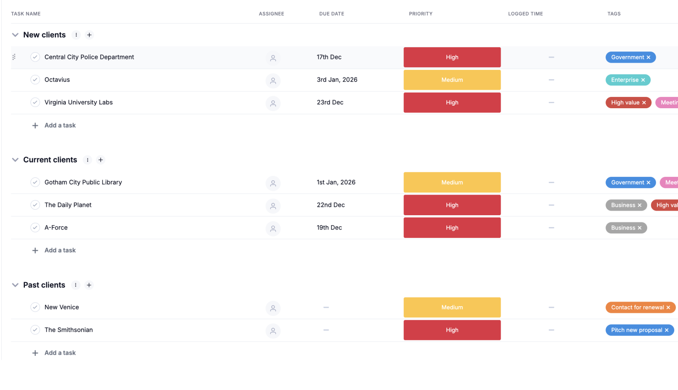Click assignee icon for The Daily Planet
The image size is (678, 390).
(273, 206)
